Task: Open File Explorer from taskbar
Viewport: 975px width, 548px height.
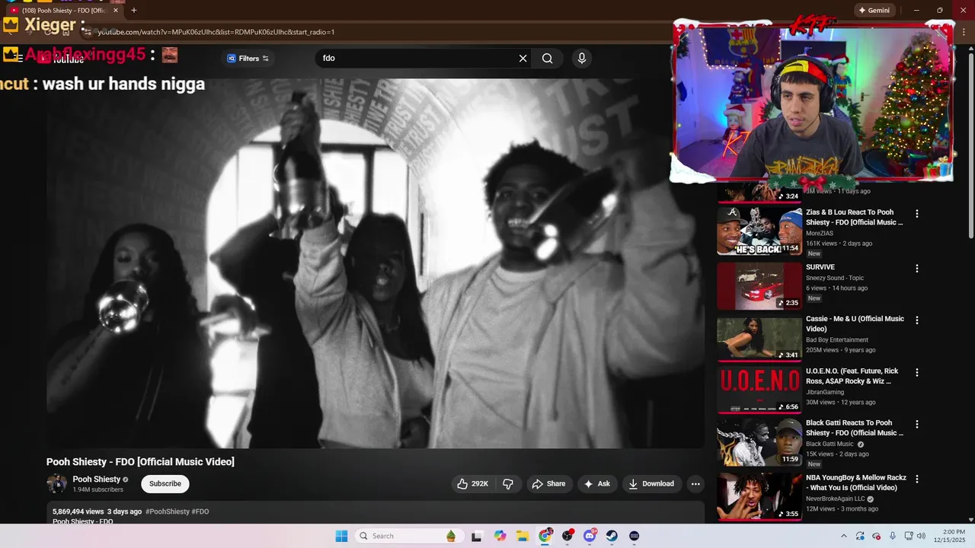Action: click(523, 536)
